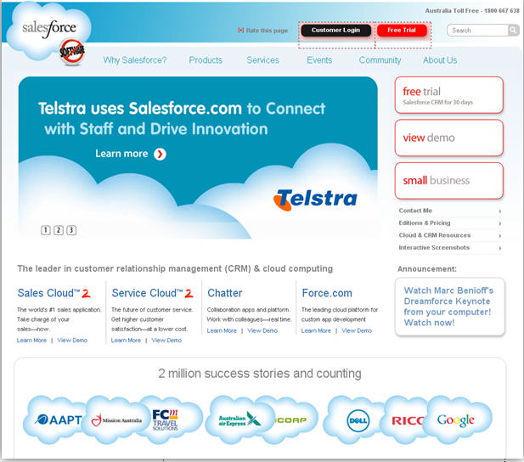Click Learn more in the Telstra banner
This screenshot has width=524, height=462.
pyautogui.click(x=121, y=154)
